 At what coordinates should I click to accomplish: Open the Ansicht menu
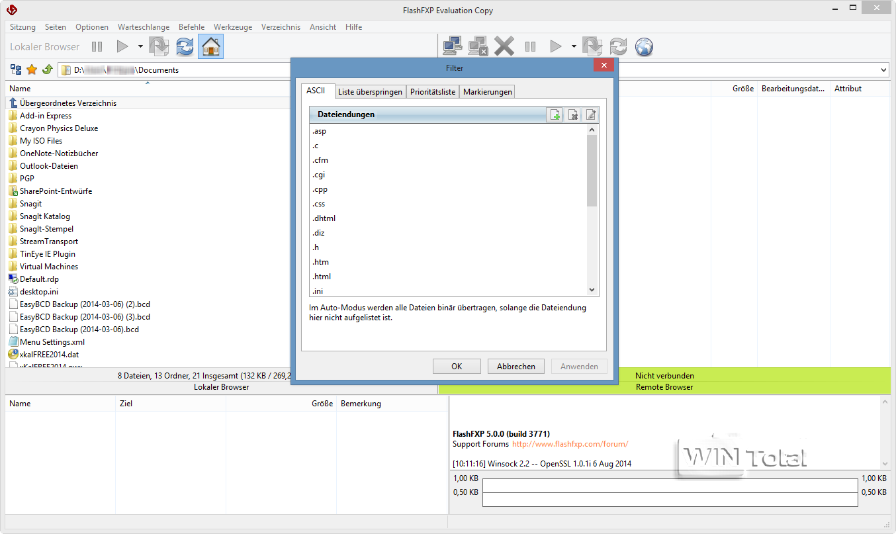click(323, 27)
